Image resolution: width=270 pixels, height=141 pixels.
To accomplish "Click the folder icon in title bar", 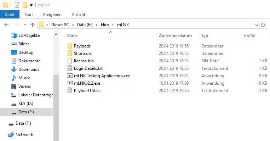I will point(6,5).
